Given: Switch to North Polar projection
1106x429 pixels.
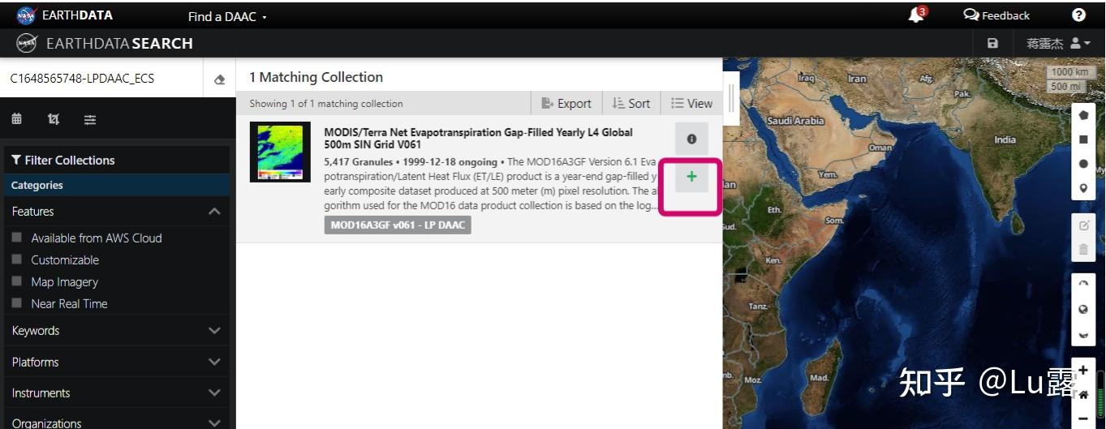Looking at the screenshot, I should tap(1083, 285).
